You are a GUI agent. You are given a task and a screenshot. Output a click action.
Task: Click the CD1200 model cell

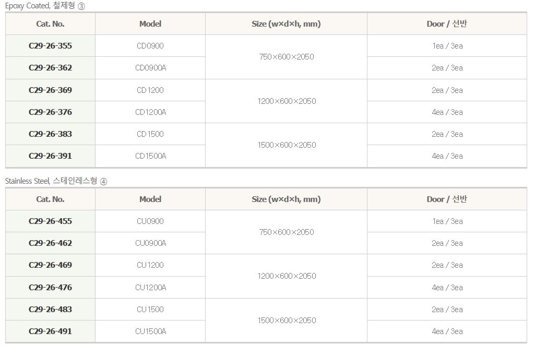tap(150, 90)
